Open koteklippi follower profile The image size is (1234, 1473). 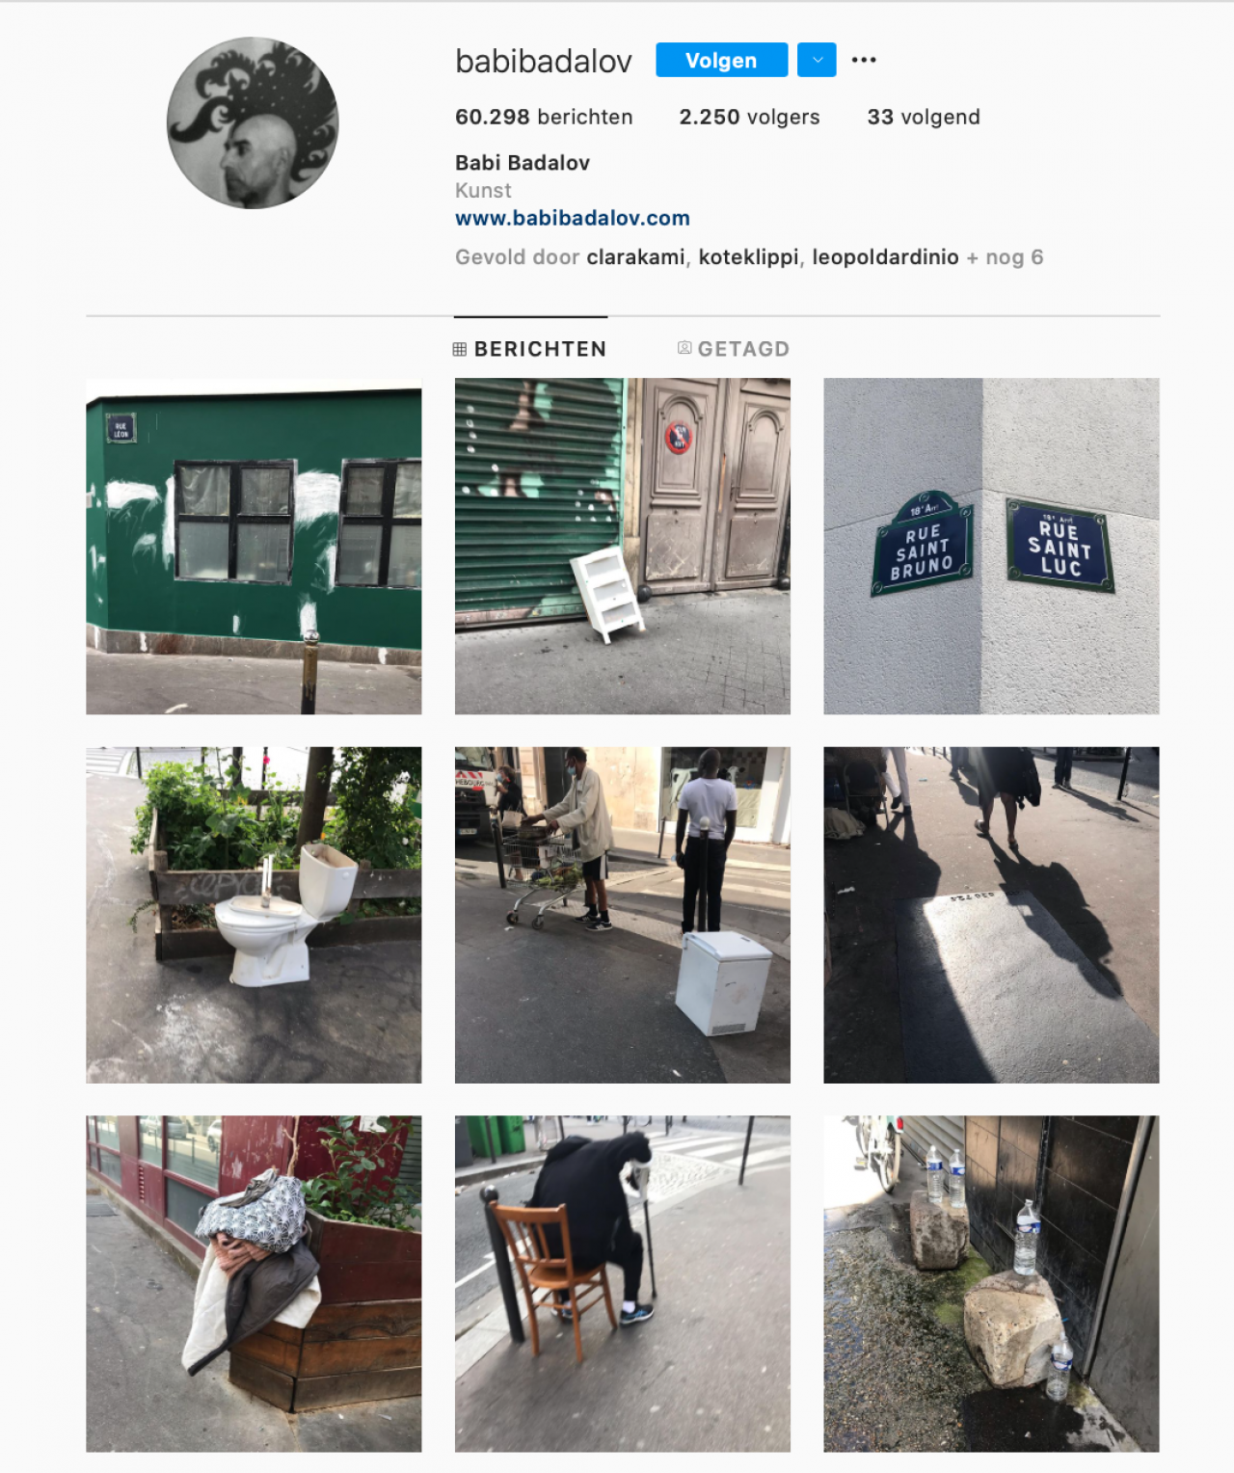tap(748, 257)
